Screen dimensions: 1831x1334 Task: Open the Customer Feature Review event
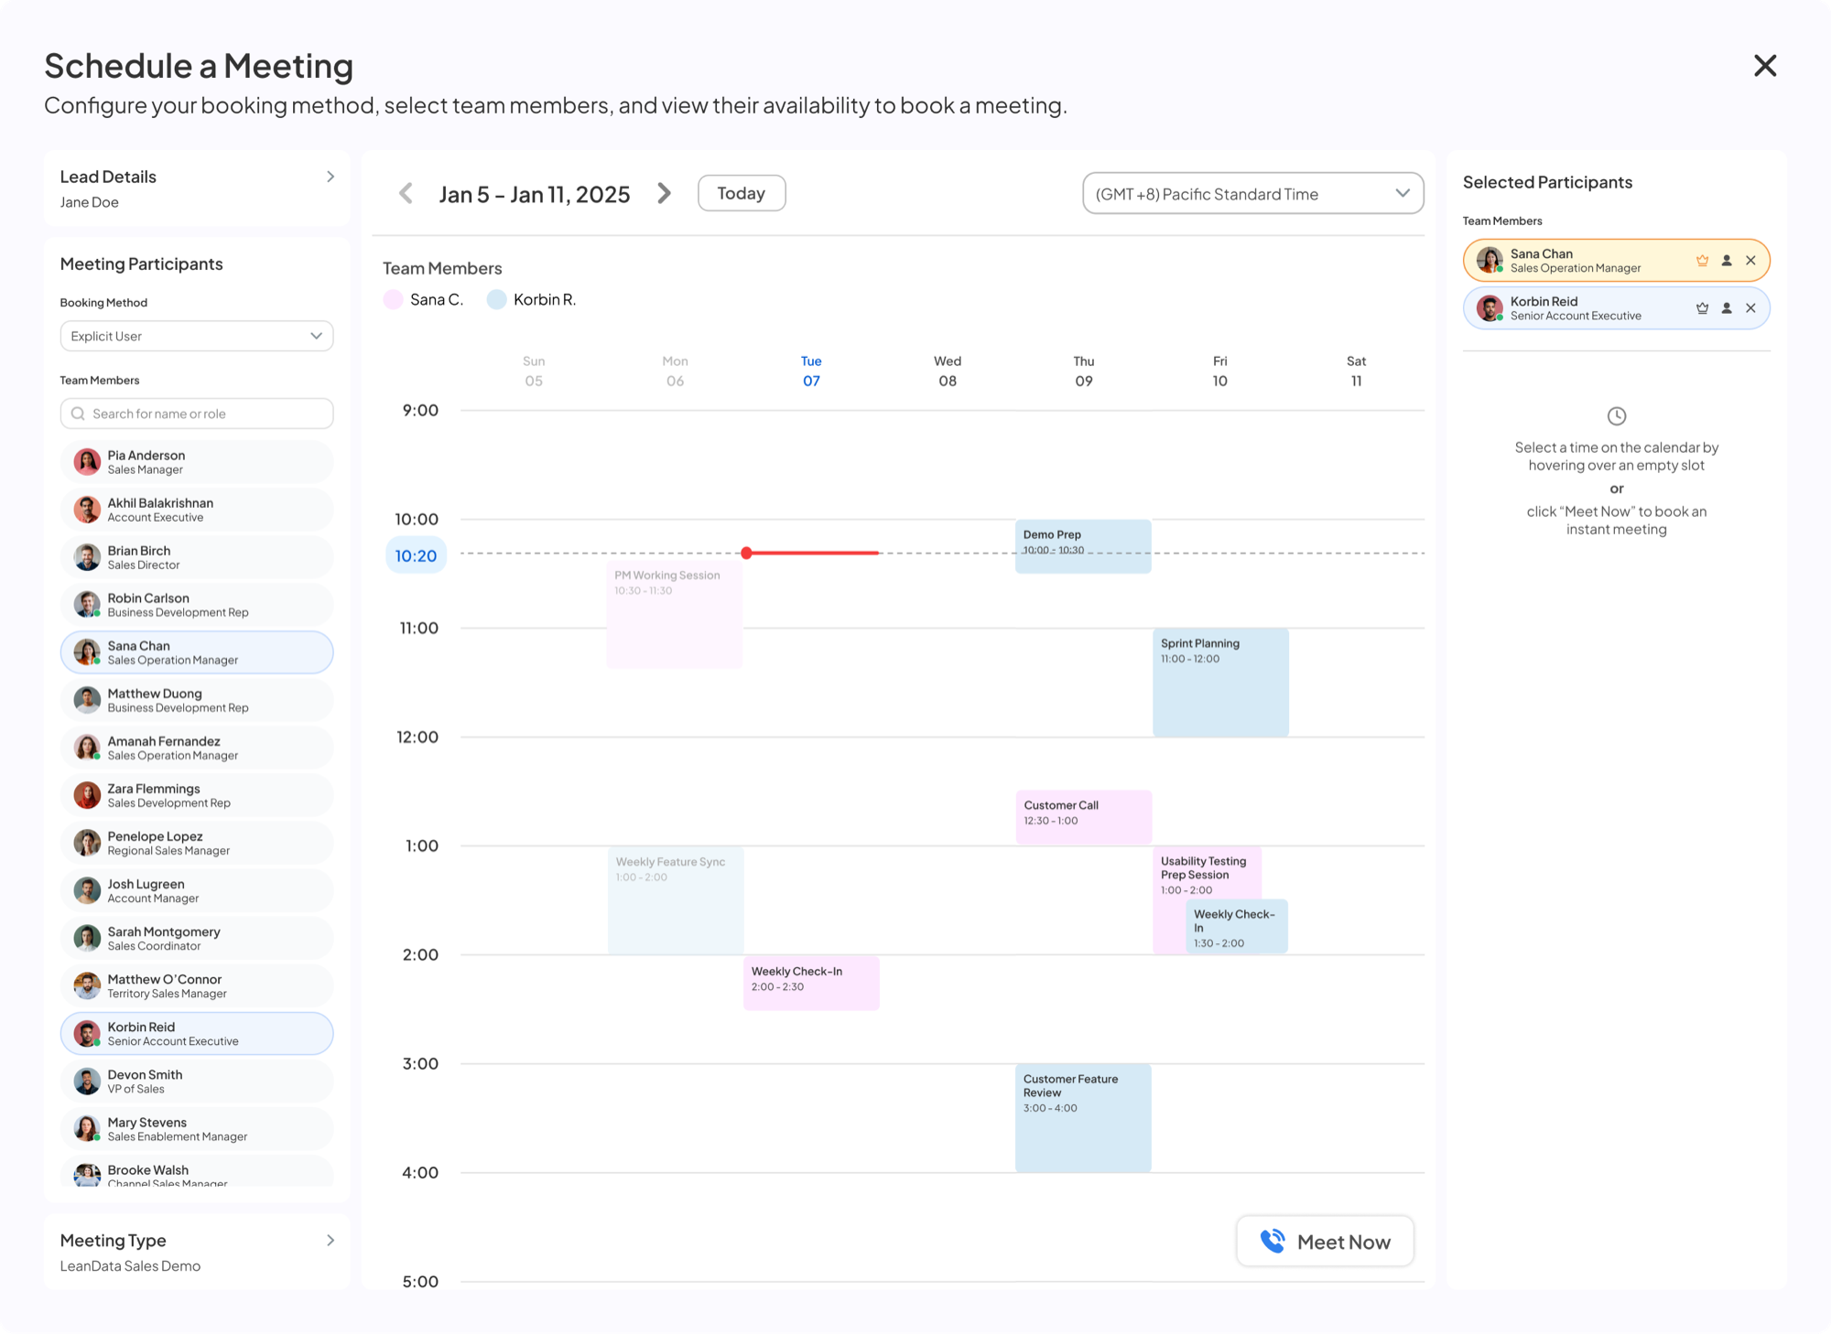1083,1118
